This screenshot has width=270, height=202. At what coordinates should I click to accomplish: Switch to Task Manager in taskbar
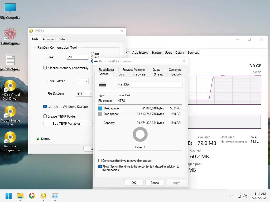55,196
